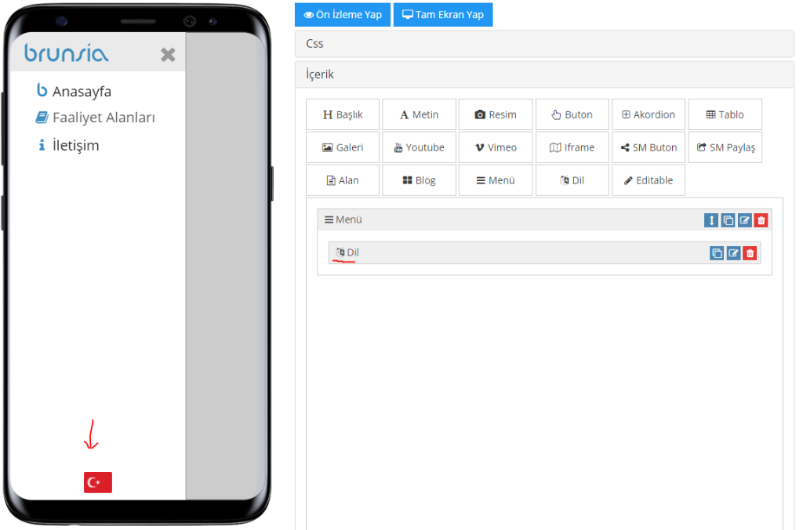Go to İletişim in the phone menu
The height and width of the screenshot is (530, 803).
(x=75, y=145)
